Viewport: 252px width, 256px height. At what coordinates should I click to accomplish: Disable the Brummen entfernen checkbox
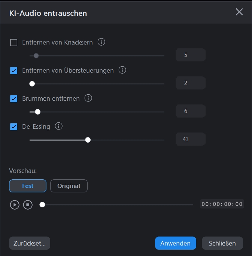(14, 99)
